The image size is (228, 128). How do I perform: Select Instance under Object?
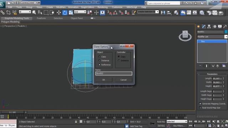(x=99, y=60)
